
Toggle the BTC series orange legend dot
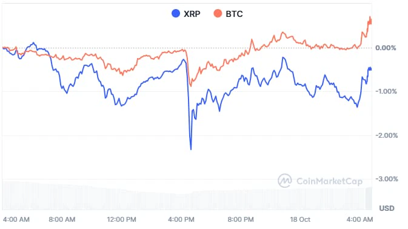click(x=218, y=13)
